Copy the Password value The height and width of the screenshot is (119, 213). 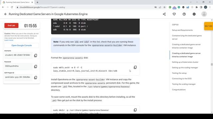point(36,66)
